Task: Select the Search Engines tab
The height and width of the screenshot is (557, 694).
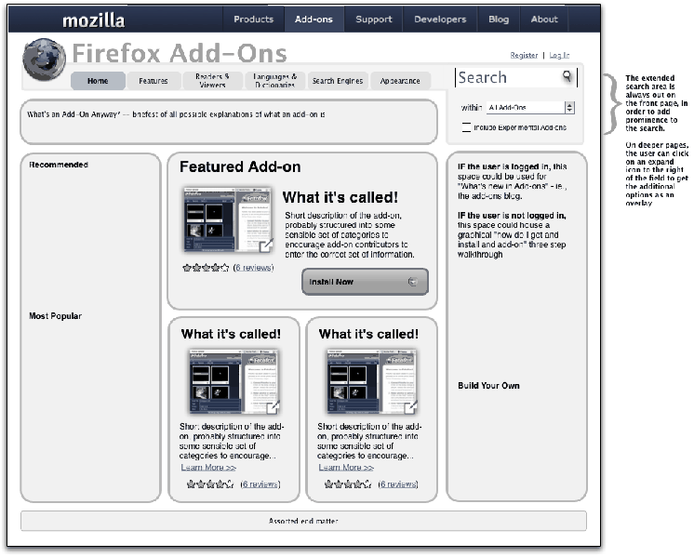Action: point(338,81)
